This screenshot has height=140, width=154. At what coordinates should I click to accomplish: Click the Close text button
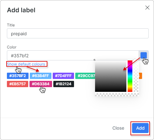[x=118, y=128]
